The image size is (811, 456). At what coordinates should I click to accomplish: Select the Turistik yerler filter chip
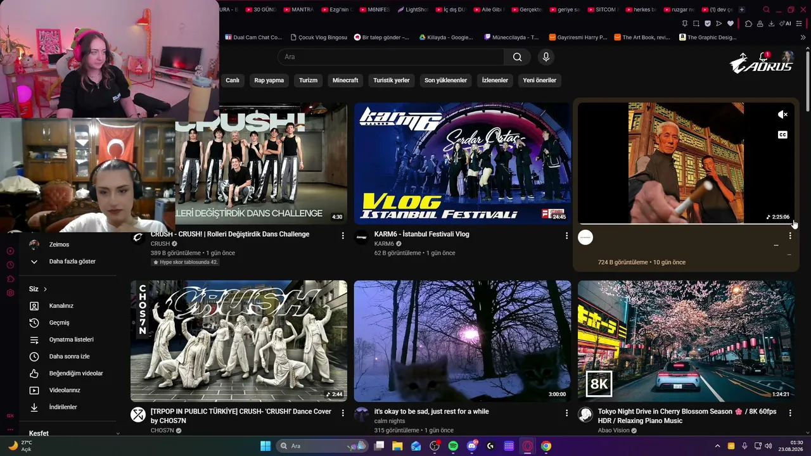(x=392, y=80)
